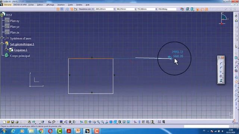Click the Open file folder icon
Viewport: 239px width, 134px height.
click(8, 122)
